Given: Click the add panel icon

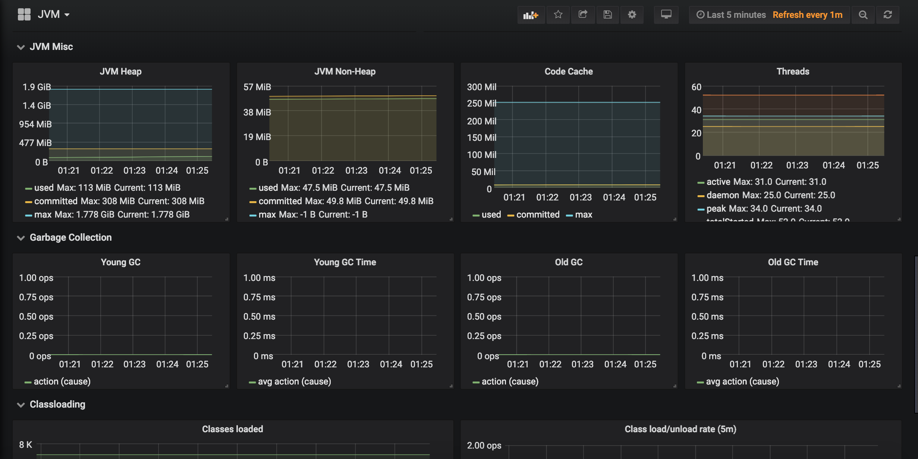Looking at the screenshot, I should (x=531, y=15).
